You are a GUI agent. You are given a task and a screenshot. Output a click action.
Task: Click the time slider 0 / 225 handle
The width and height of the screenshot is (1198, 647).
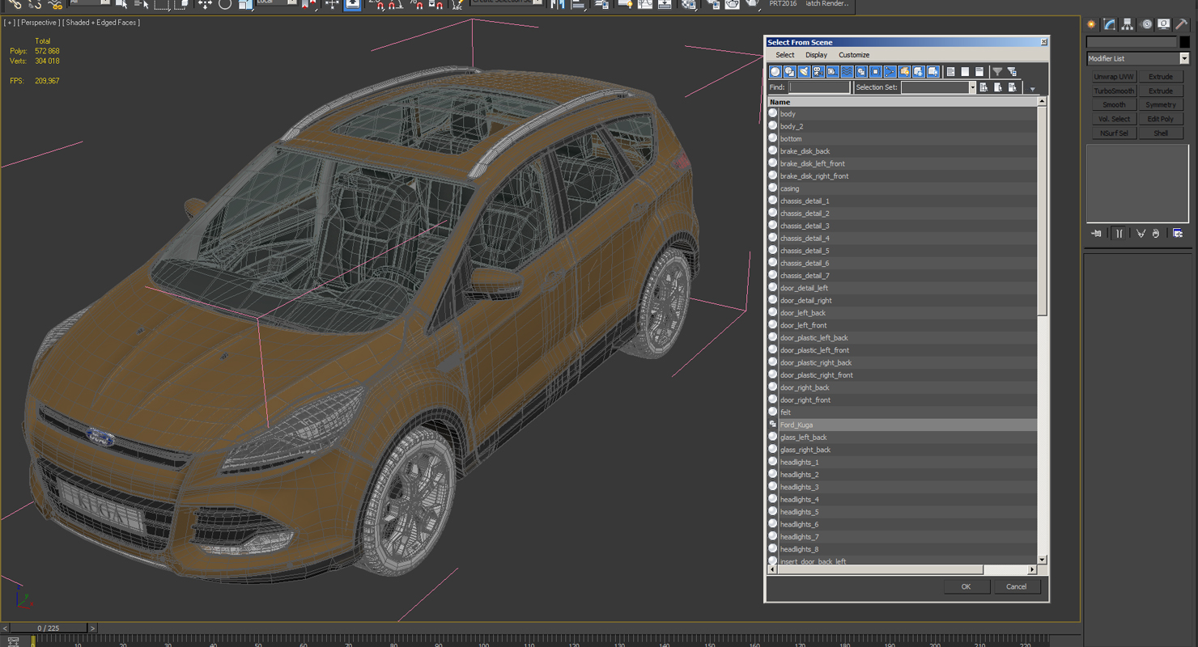click(x=48, y=628)
